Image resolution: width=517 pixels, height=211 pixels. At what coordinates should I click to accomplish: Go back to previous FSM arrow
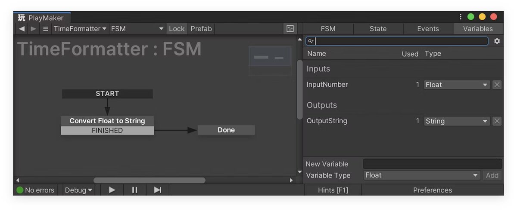pos(22,29)
